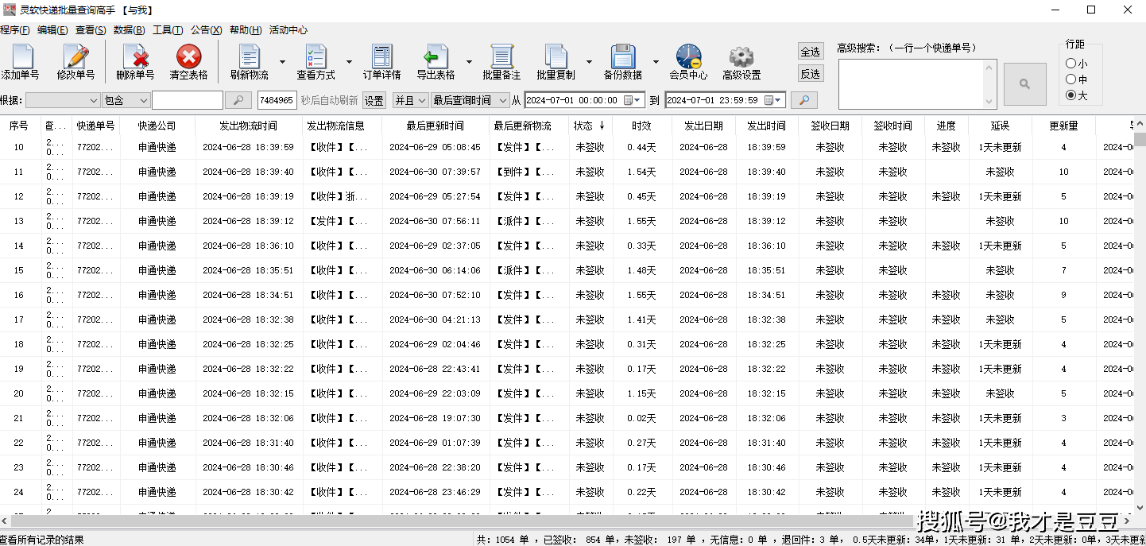Image resolution: width=1146 pixels, height=546 pixels.
Task: Click the large advanced search magnifier button
Action: click(x=1024, y=83)
